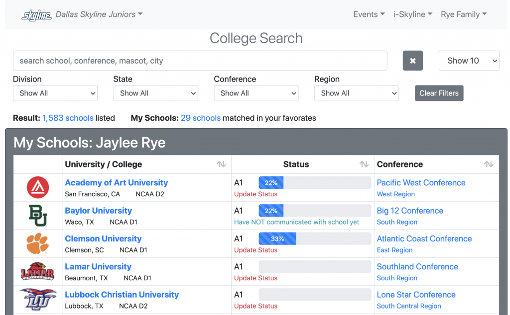Click the Baylor University BU logo

coord(38,216)
